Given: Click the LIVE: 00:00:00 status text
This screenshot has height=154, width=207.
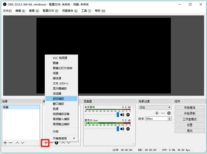Looking at the screenshot, I should 122,150.
